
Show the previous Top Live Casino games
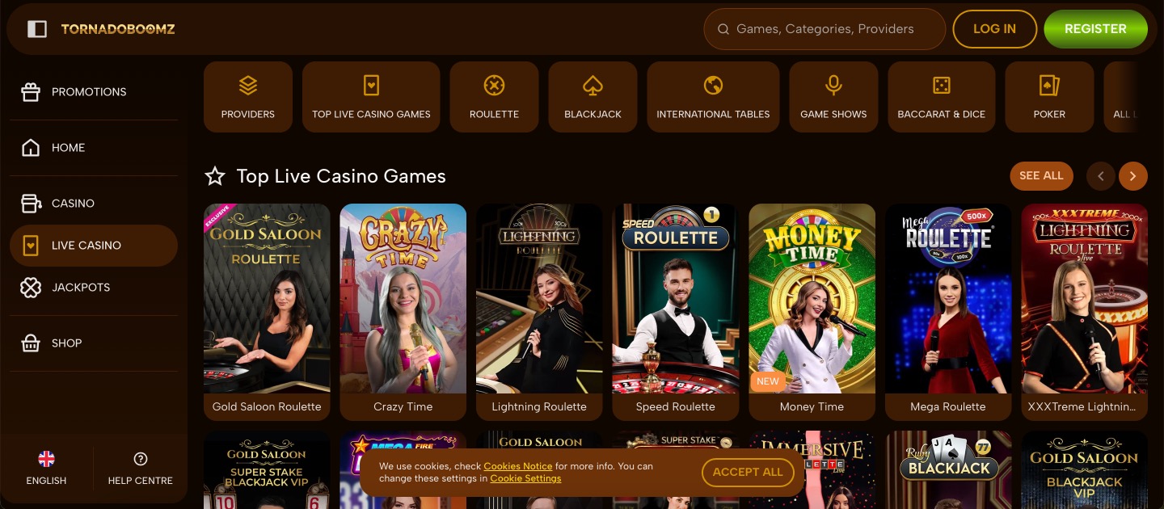[1101, 176]
